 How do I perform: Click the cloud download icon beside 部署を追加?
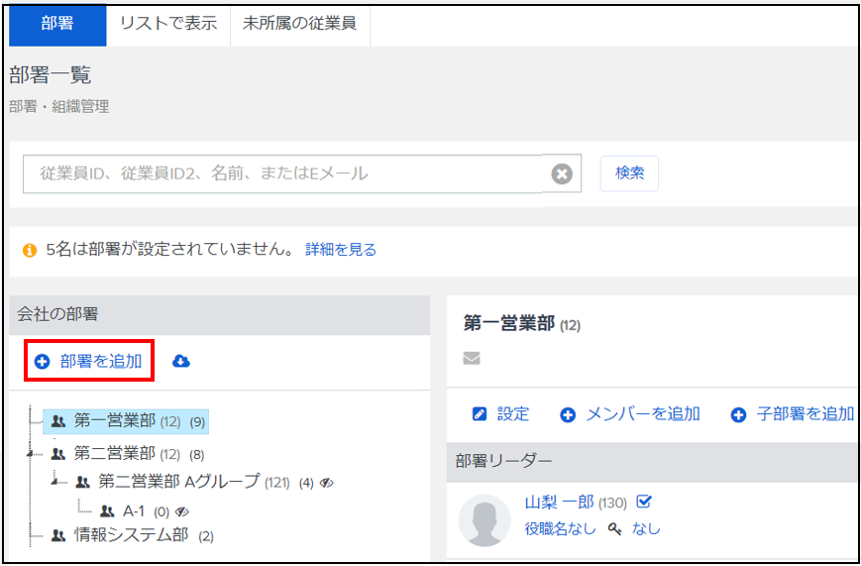pyautogui.click(x=181, y=361)
